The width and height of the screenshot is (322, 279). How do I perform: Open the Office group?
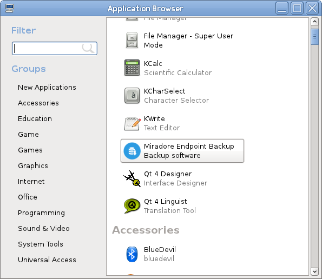28,197
